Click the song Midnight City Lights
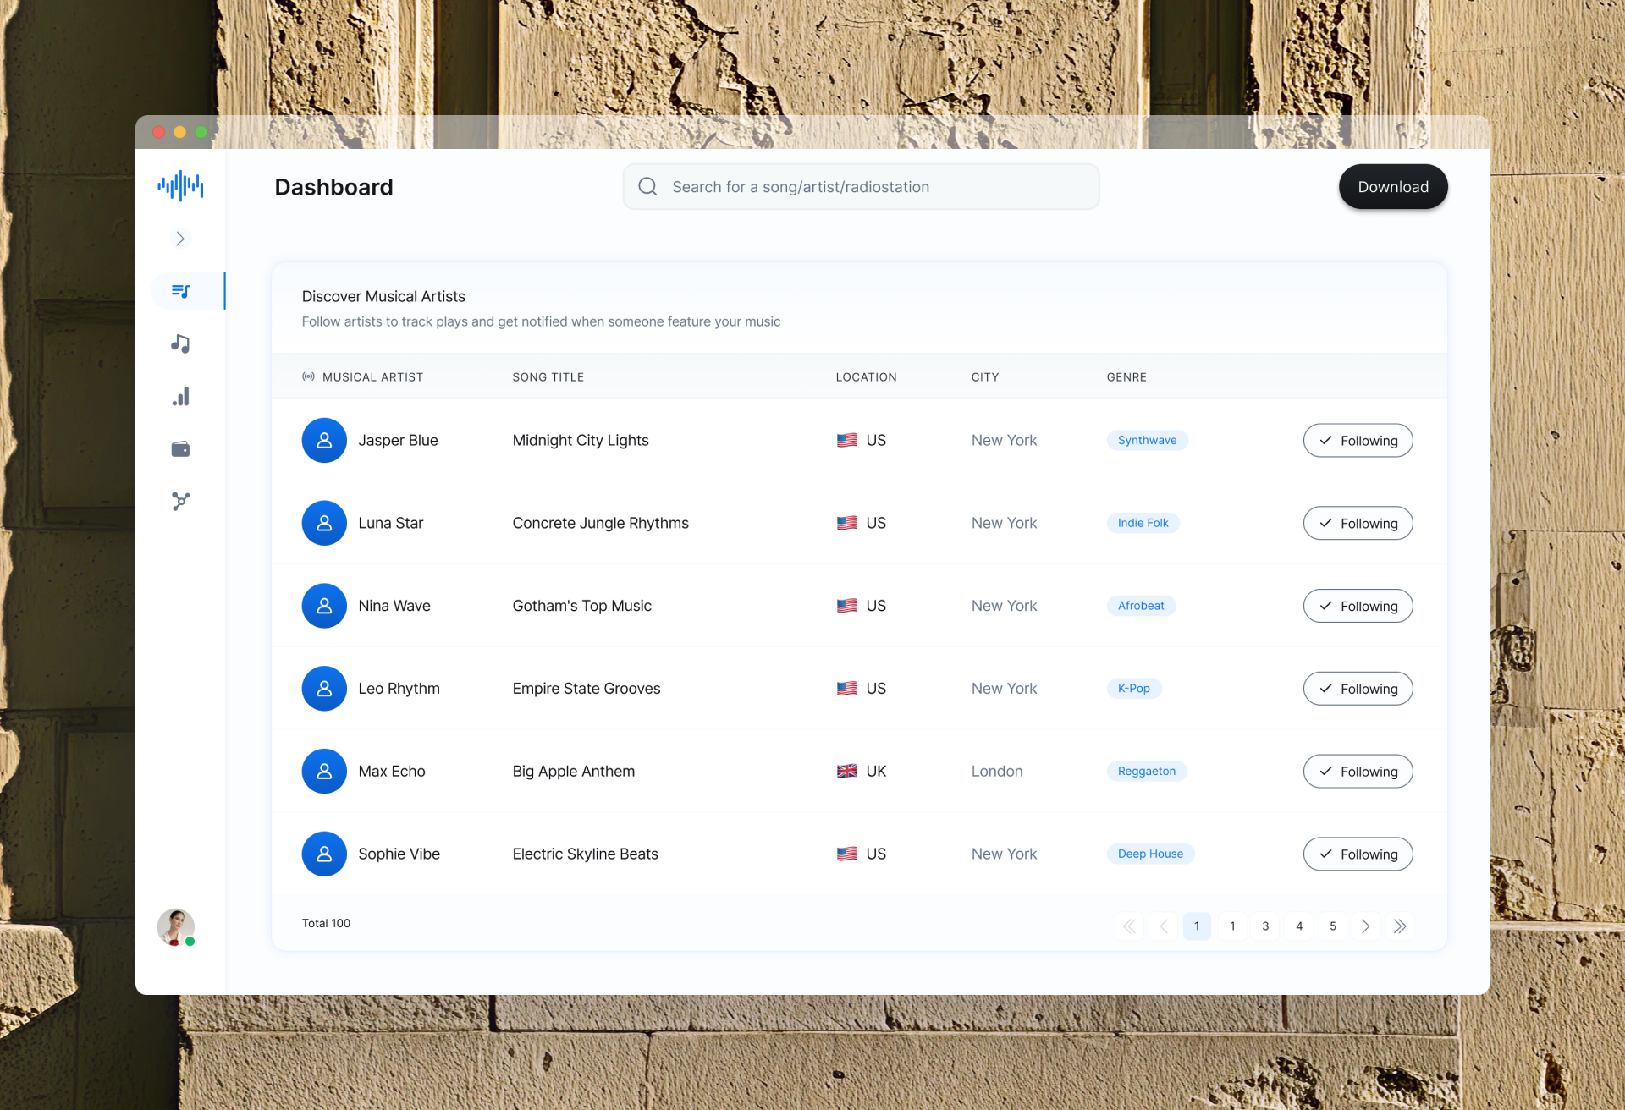The height and width of the screenshot is (1110, 1625). click(581, 441)
